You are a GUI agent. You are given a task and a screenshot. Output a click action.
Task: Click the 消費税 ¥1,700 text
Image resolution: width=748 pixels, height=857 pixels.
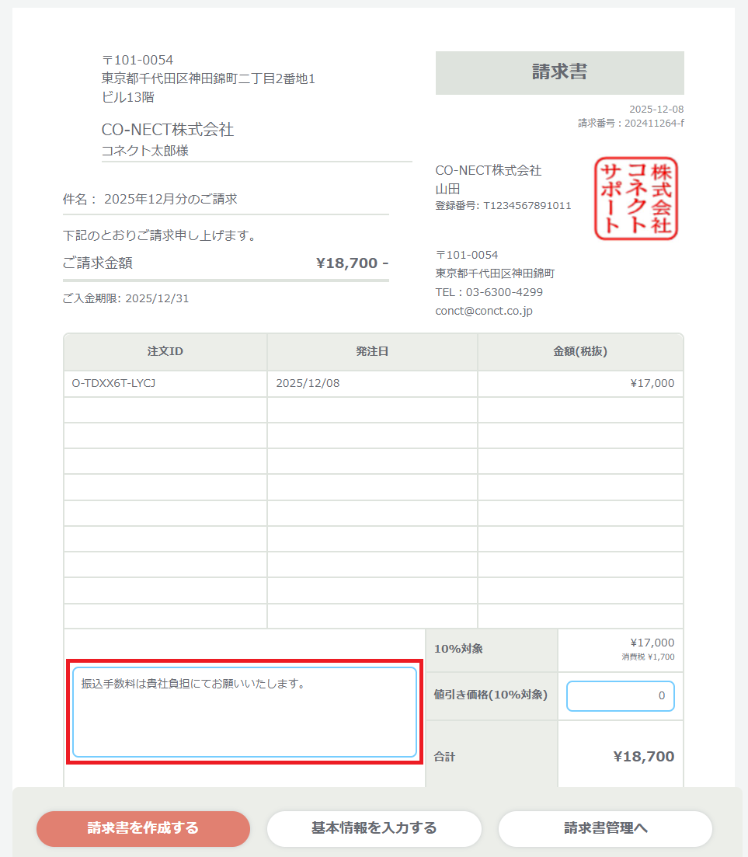point(648,657)
